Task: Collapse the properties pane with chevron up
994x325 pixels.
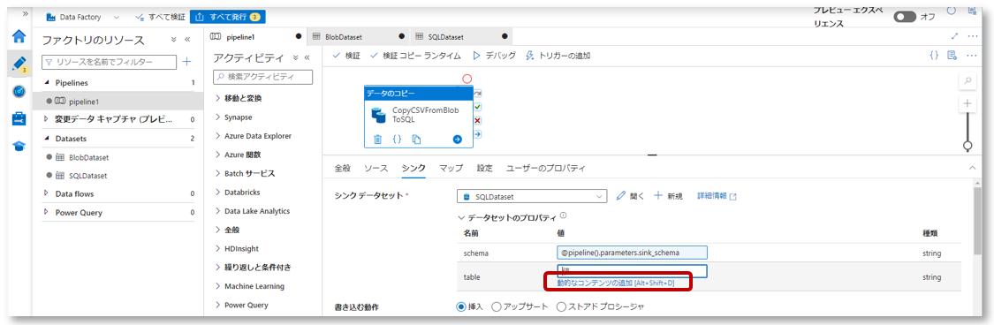Action: click(x=973, y=168)
